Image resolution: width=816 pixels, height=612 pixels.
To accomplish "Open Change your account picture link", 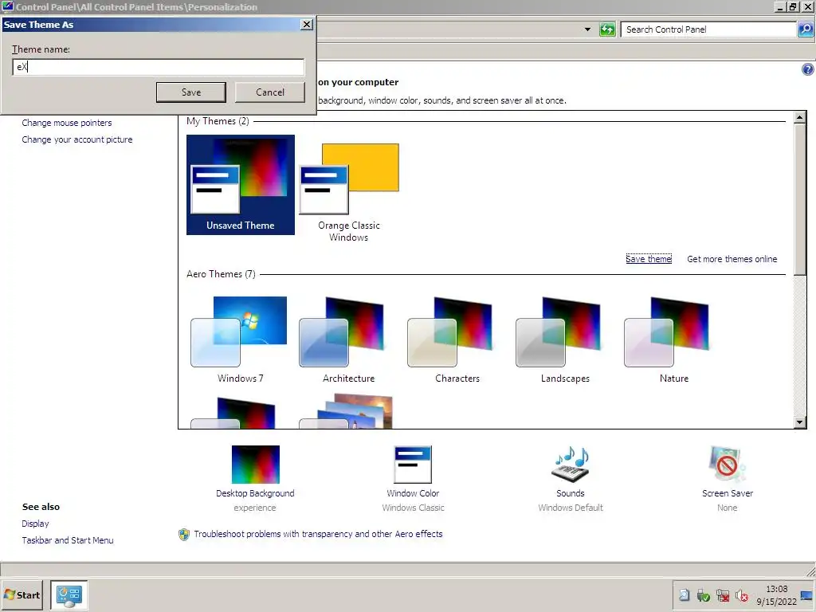I will [77, 139].
